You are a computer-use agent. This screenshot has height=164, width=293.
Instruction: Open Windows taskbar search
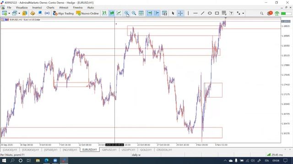(x=12, y=160)
